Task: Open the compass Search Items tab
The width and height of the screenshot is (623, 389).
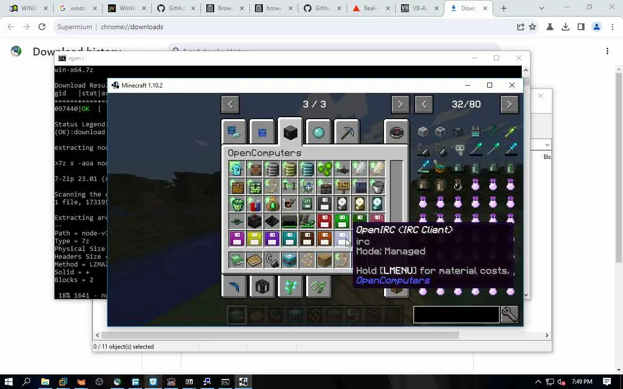Action: coord(396,132)
